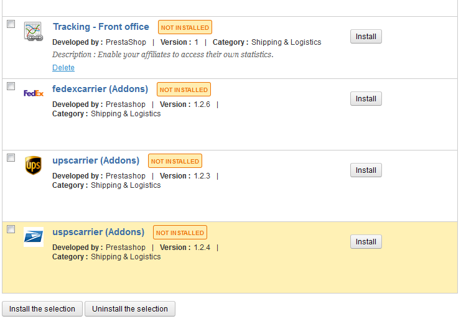Open the fedexcarrier (Addons) title link
Screen dimensions: 461x324
click(100, 89)
